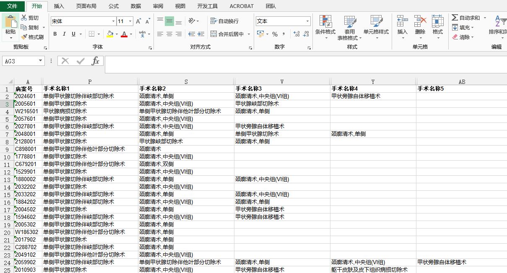Open 单元格样式 cell styles

(x=376, y=27)
